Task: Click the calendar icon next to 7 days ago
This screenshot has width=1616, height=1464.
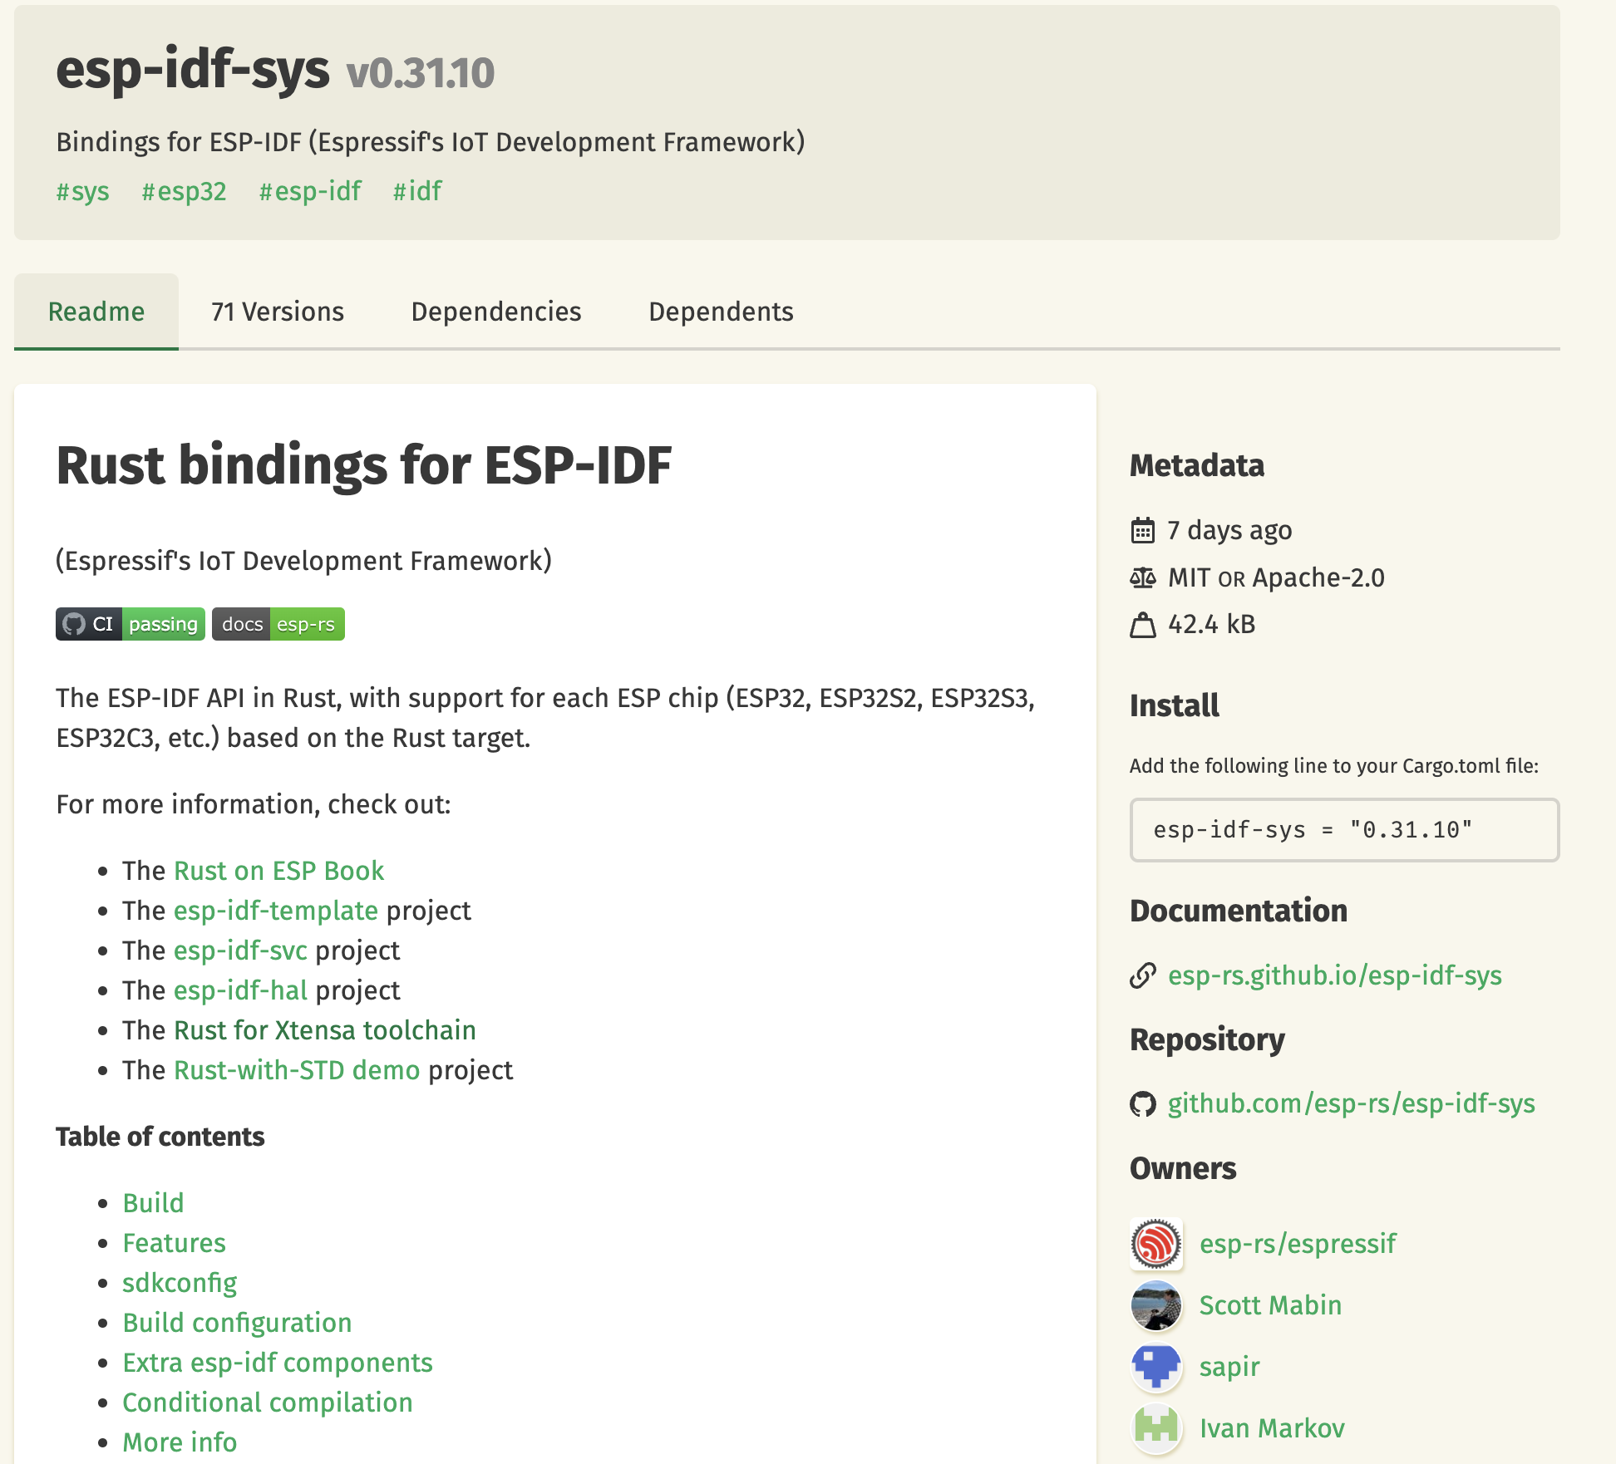Action: pyautogui.click(x=1143, y=529)
